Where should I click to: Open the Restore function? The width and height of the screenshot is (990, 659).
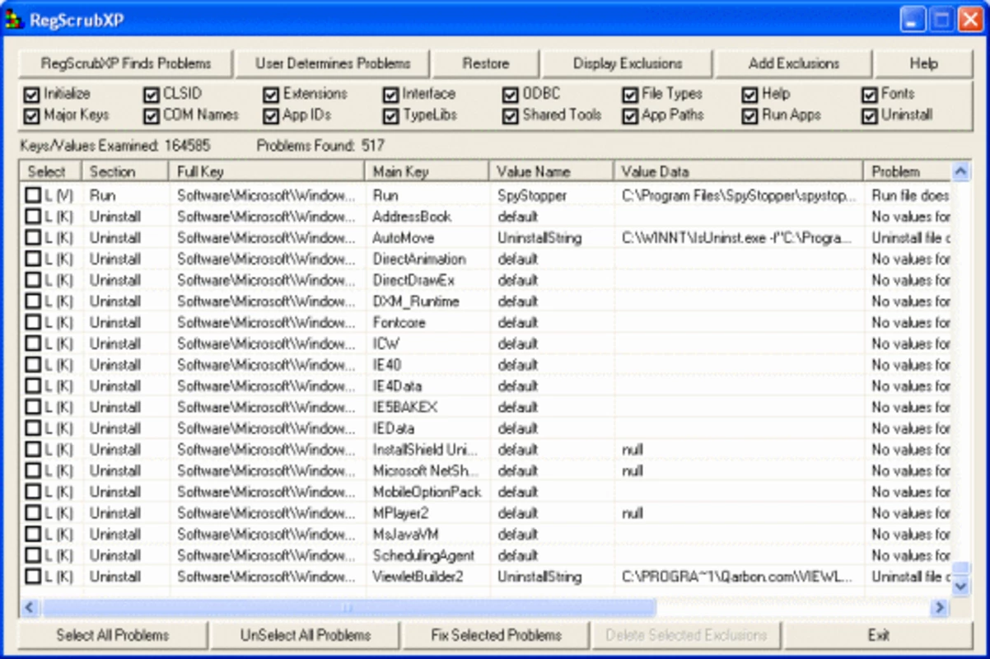tap(486, 63)
